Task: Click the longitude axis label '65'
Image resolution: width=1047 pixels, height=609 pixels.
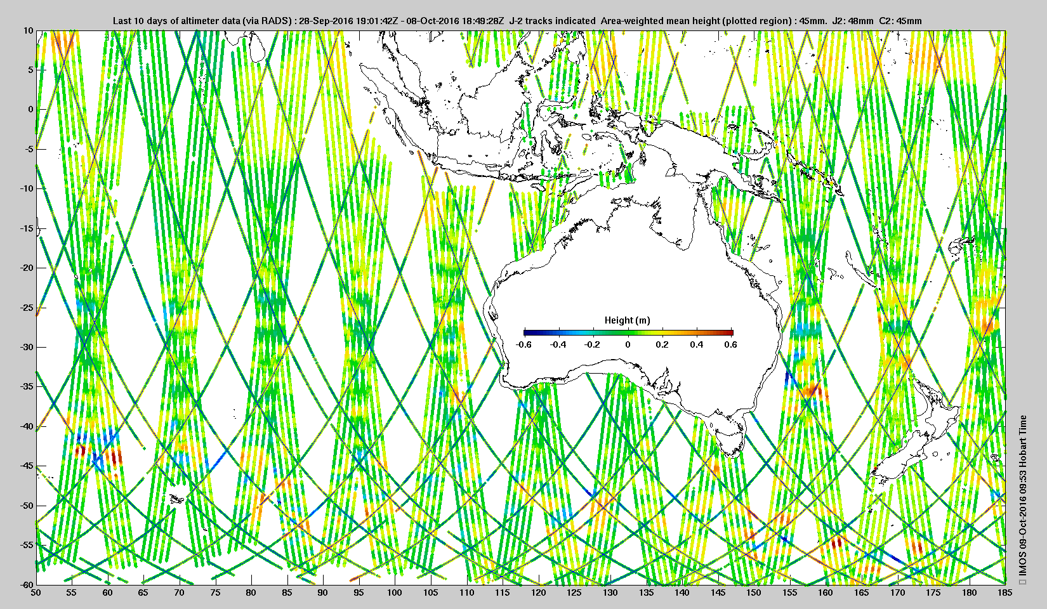Action: [144, 593]
